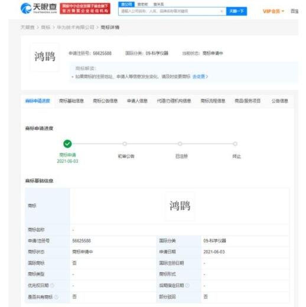Select header status text 商标申请中

point(213,53)
